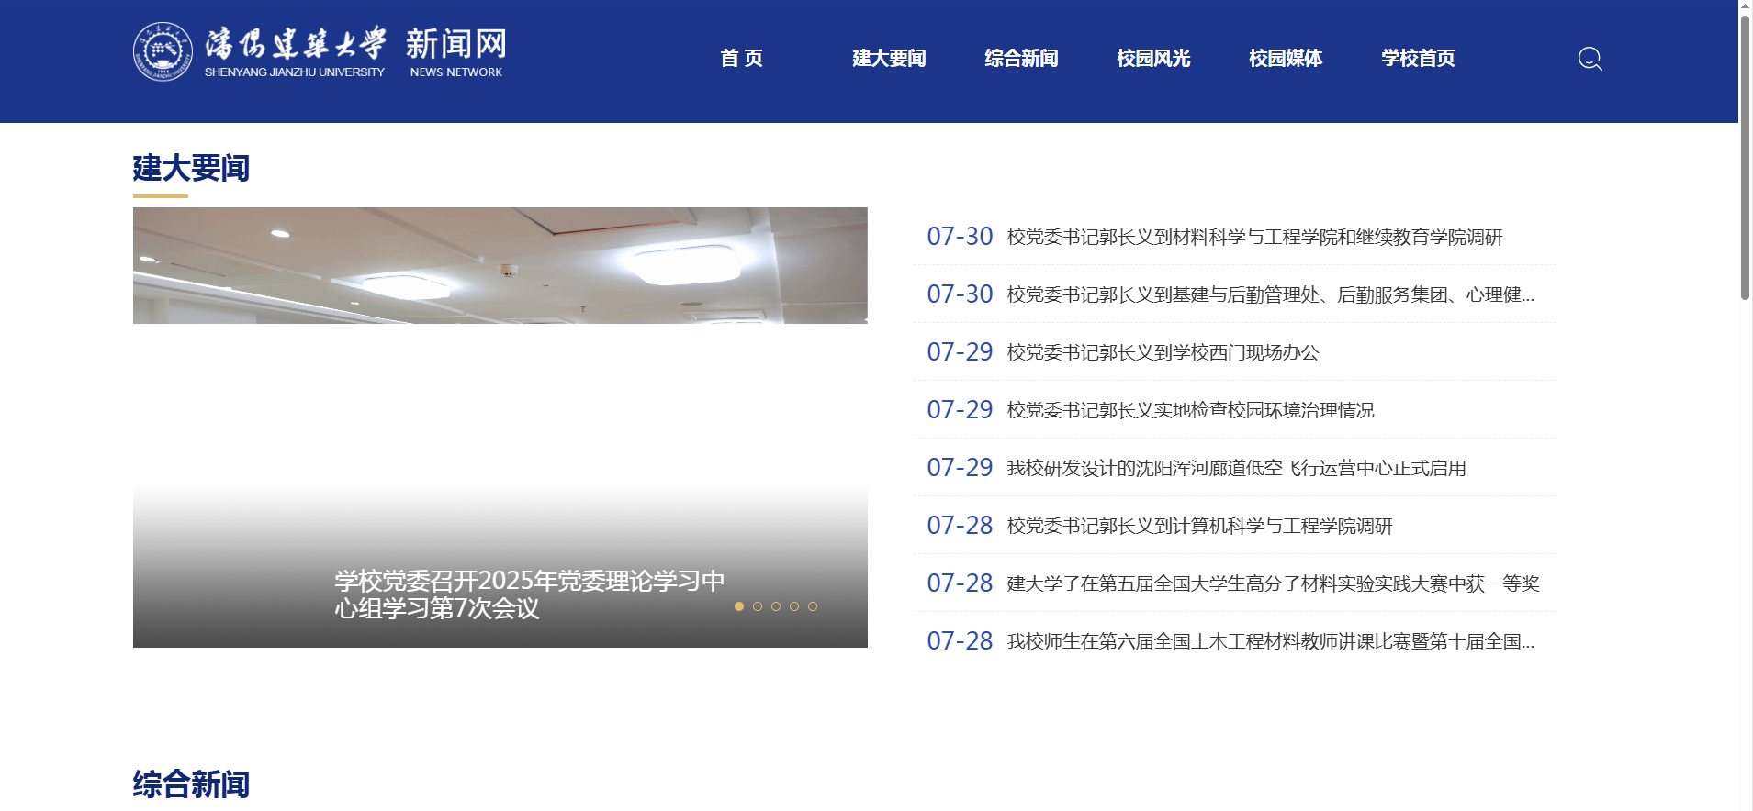
Task: Select the third carousel indicator dot
Action: click(776, 606)
